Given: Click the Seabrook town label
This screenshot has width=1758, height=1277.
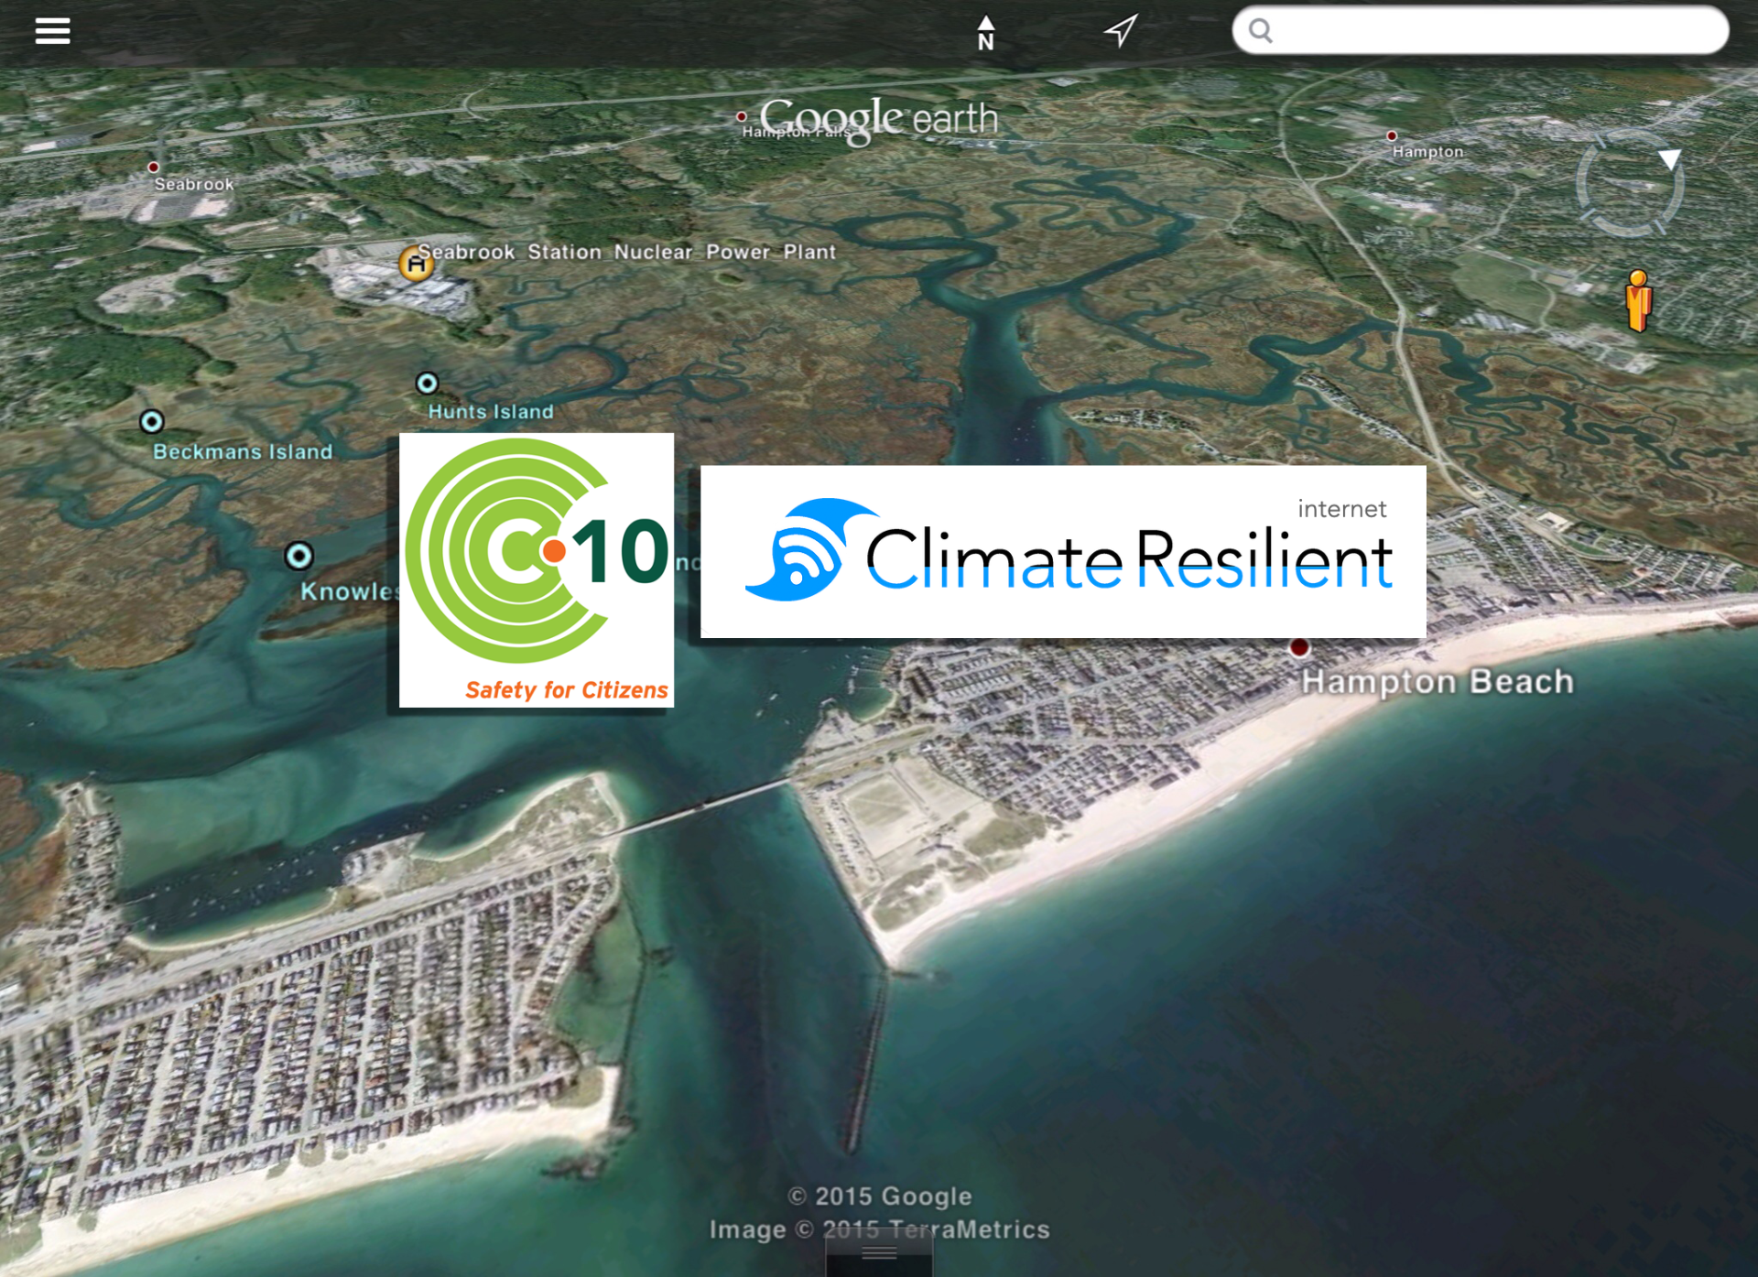Looking at the screenshot, I should click(x=194, y=184).
